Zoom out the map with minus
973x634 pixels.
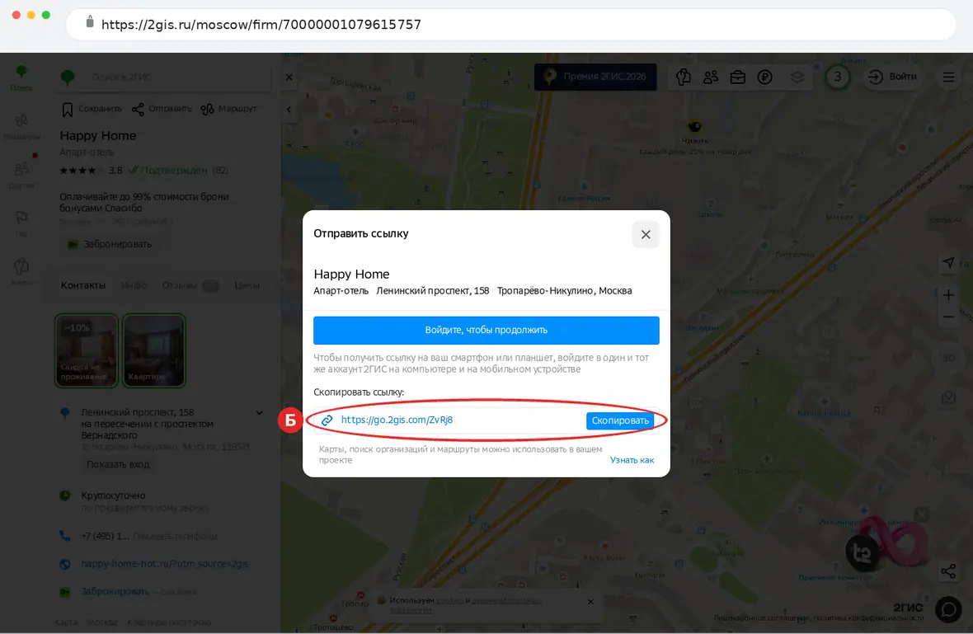click(948, 317)
